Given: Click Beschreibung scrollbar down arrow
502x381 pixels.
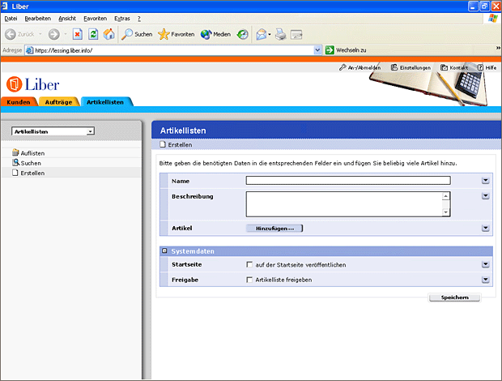Looking at the screenshot, I should coord(446,212).
